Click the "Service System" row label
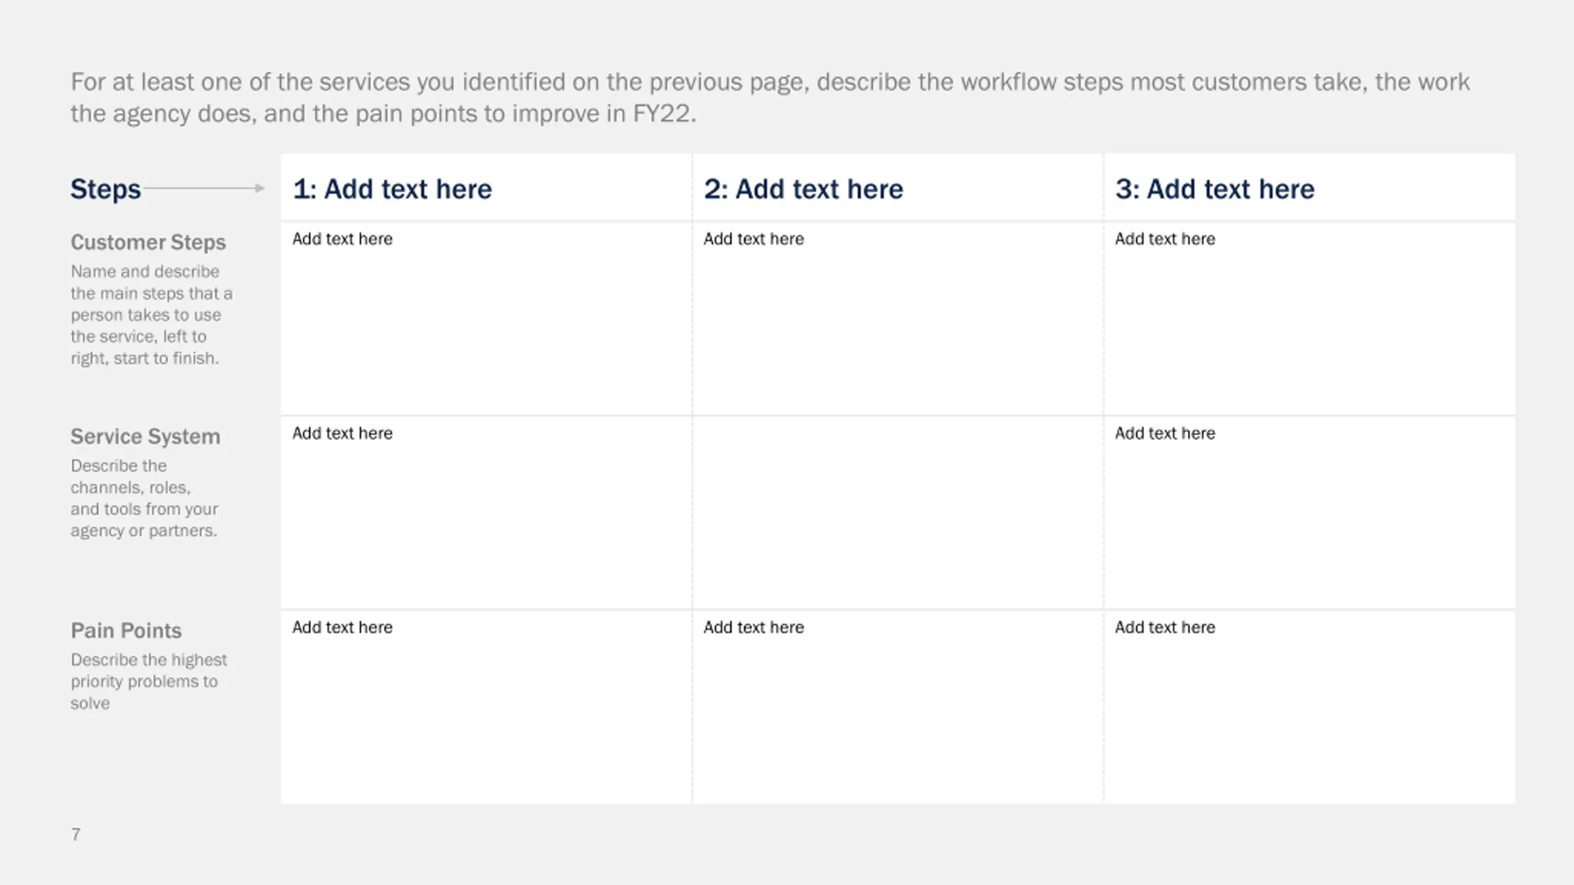This screenshot has width=1574, height=885. (145, 436)
